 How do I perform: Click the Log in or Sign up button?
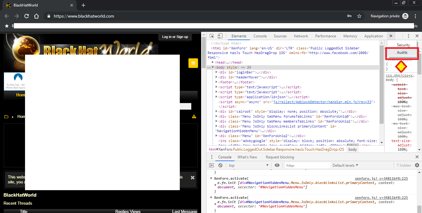coord(175,37)
